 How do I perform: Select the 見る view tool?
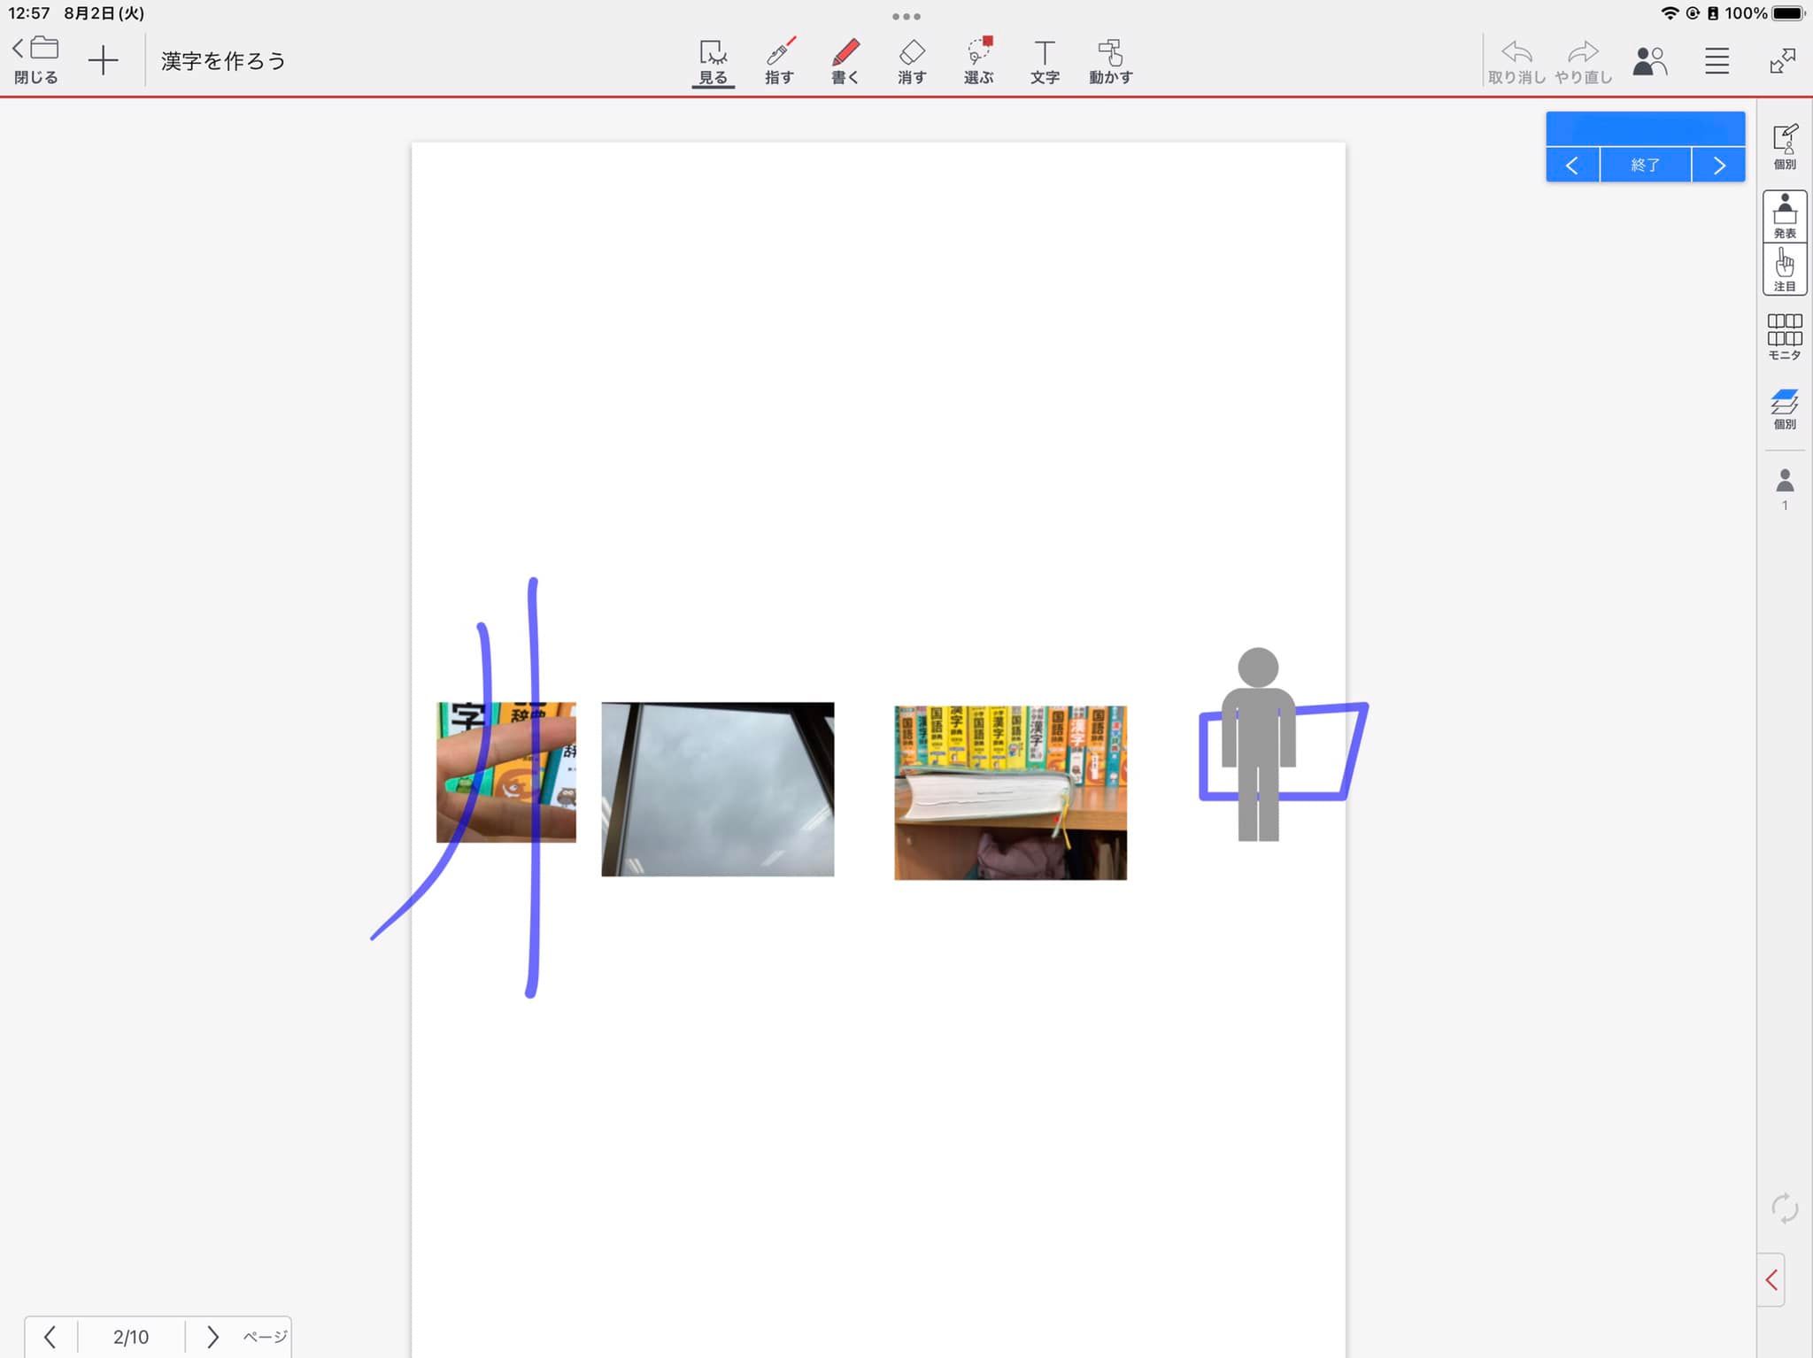tap(713, 61)
